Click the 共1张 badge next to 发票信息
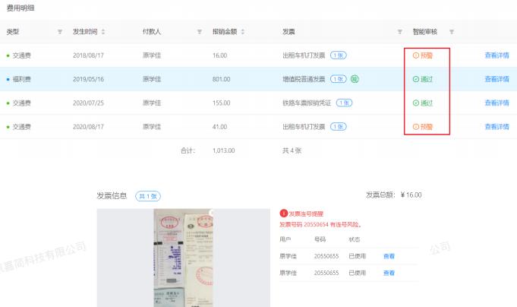 tap(148, 196)
